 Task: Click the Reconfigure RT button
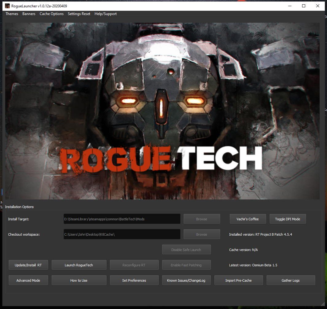(134, 265)
